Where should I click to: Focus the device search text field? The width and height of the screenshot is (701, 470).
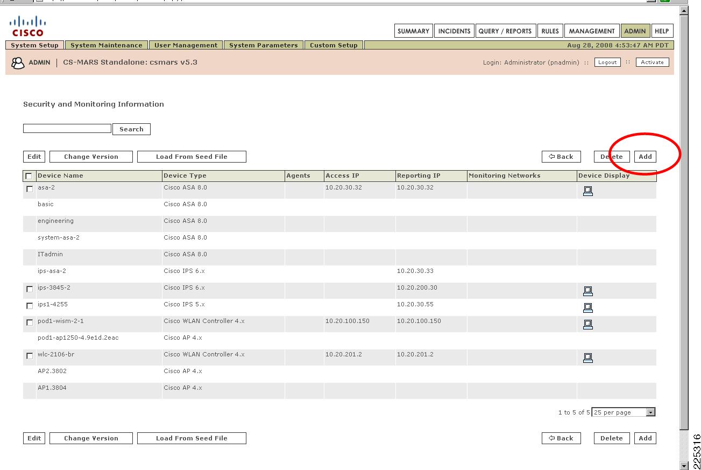tap(67, 129)
